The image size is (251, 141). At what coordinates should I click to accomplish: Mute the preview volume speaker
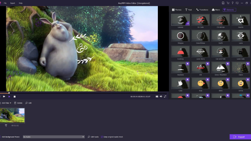pos(161,96)
